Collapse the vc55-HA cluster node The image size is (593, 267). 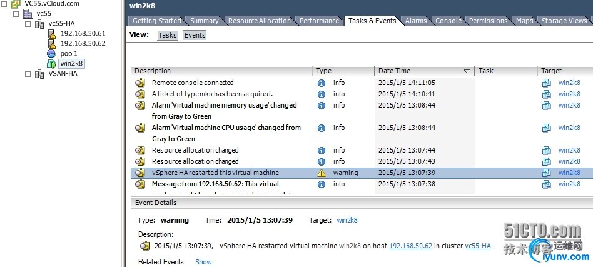(28, 23)
